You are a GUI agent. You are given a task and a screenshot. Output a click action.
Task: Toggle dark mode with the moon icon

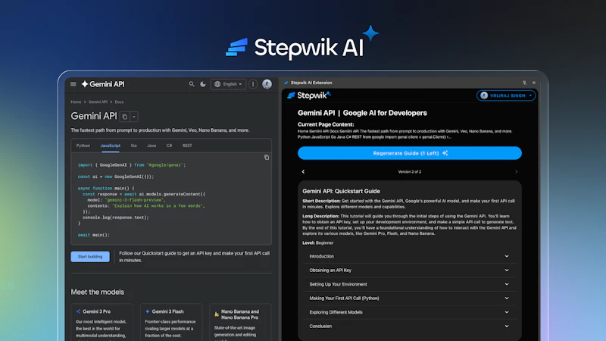(203, 84)
